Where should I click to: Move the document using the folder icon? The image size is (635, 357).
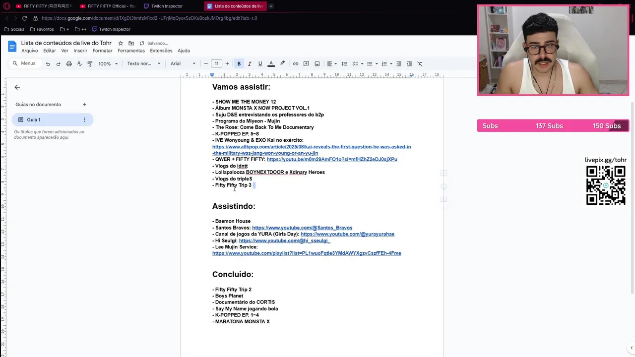coord(131,43)
